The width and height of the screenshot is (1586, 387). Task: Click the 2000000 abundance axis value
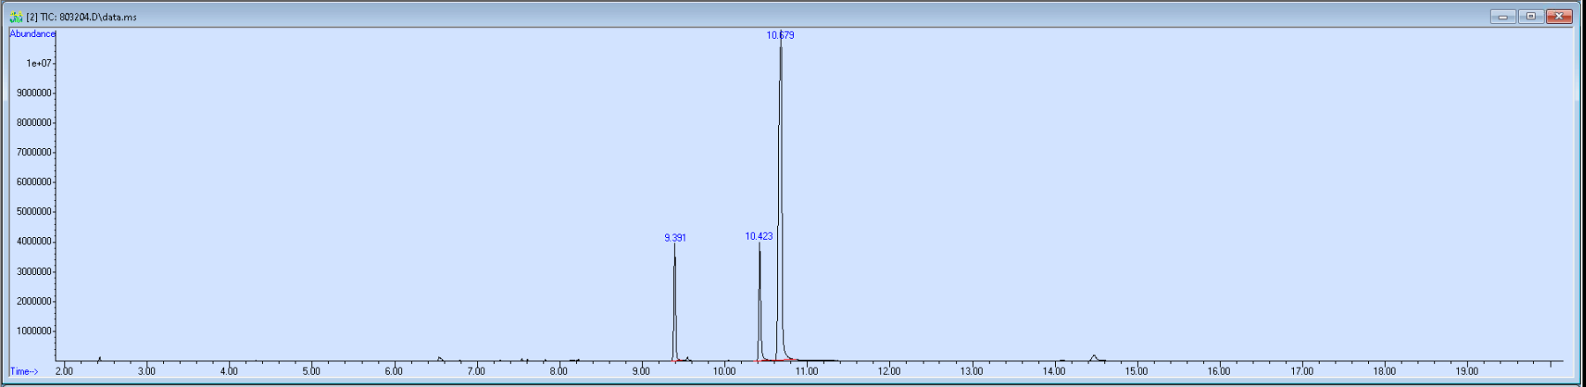34,301
